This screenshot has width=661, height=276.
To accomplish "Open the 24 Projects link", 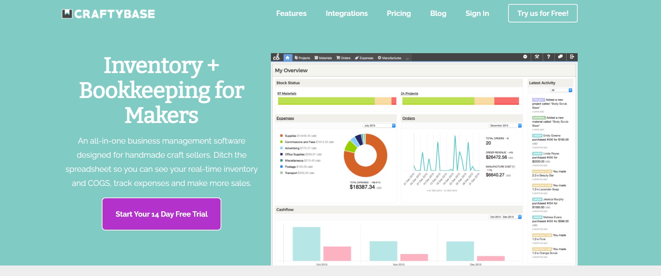I will (x=409, y=93).
